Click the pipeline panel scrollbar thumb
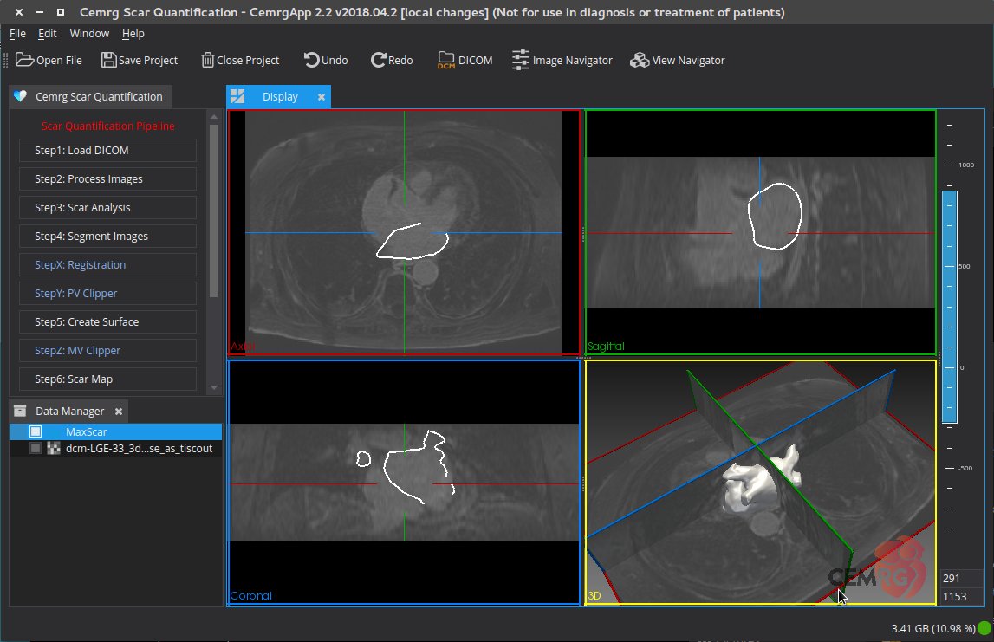The width and height of the screenshot is (994, 642). [214, 211]
